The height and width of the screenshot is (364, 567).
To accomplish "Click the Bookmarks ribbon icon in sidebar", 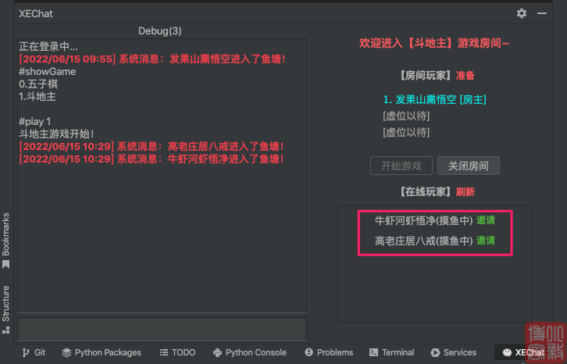I will pyautogui.click(x=5, y=265).
